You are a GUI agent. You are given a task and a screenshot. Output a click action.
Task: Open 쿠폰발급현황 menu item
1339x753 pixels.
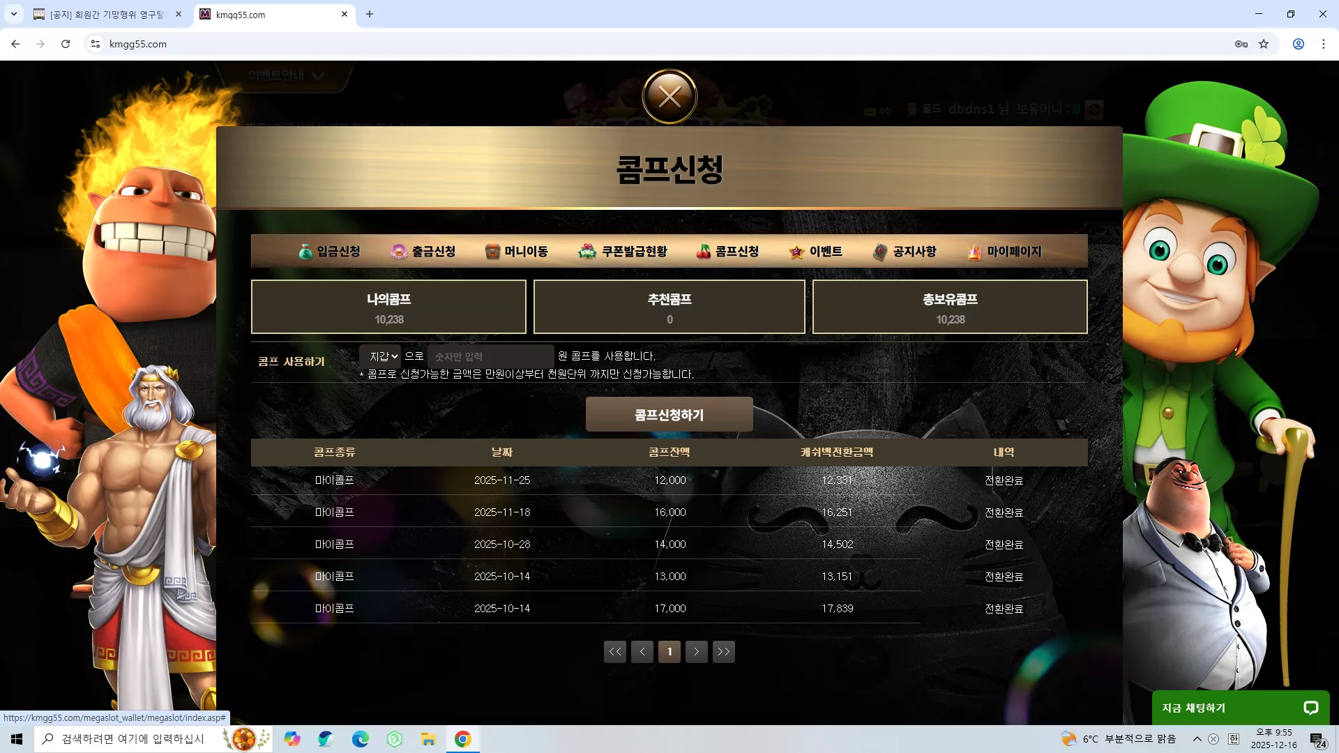pos(623,252)
